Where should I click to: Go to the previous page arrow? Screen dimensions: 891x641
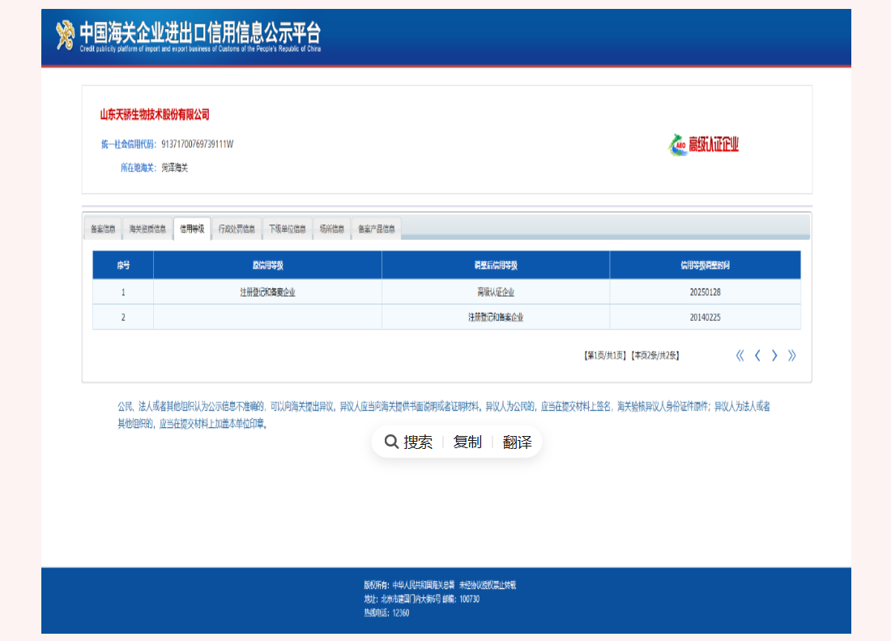[x=757, y=355]
